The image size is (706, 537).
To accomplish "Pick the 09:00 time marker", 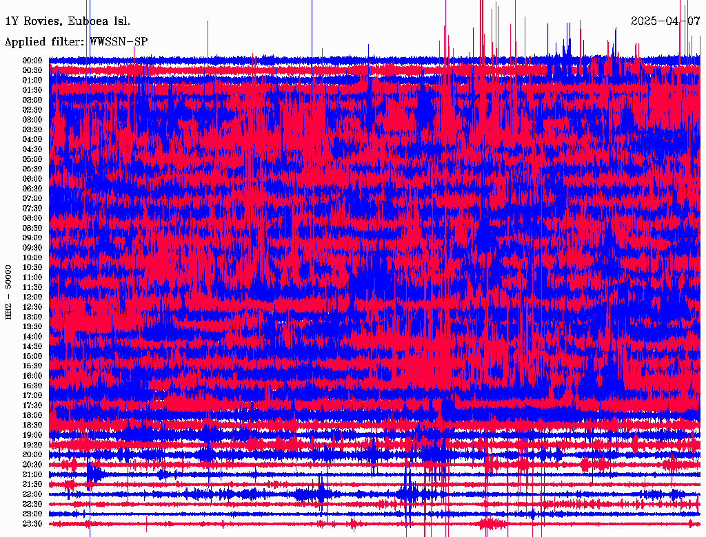I will click(x=33, y=238).
